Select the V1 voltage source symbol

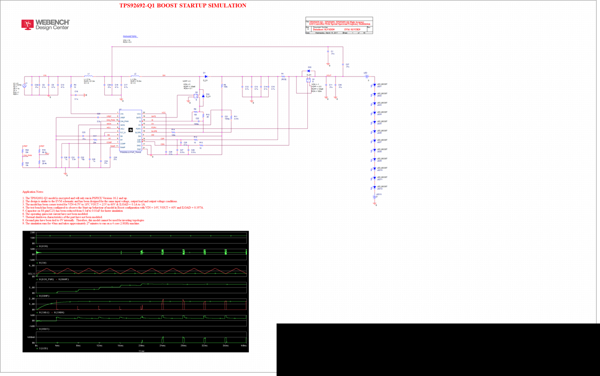pyautogui.click(x=25, y=85)
